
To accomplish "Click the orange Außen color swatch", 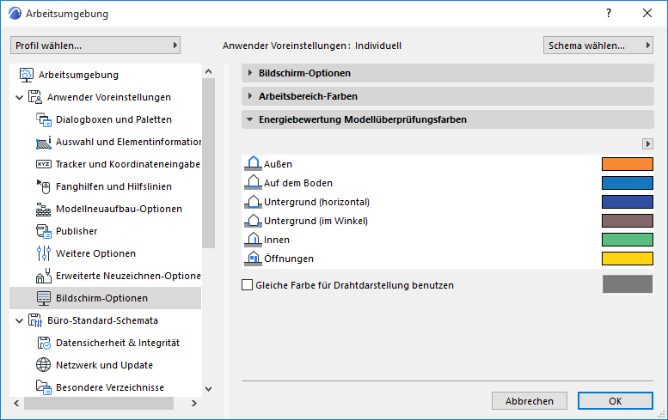I will (x=628, y=164).
